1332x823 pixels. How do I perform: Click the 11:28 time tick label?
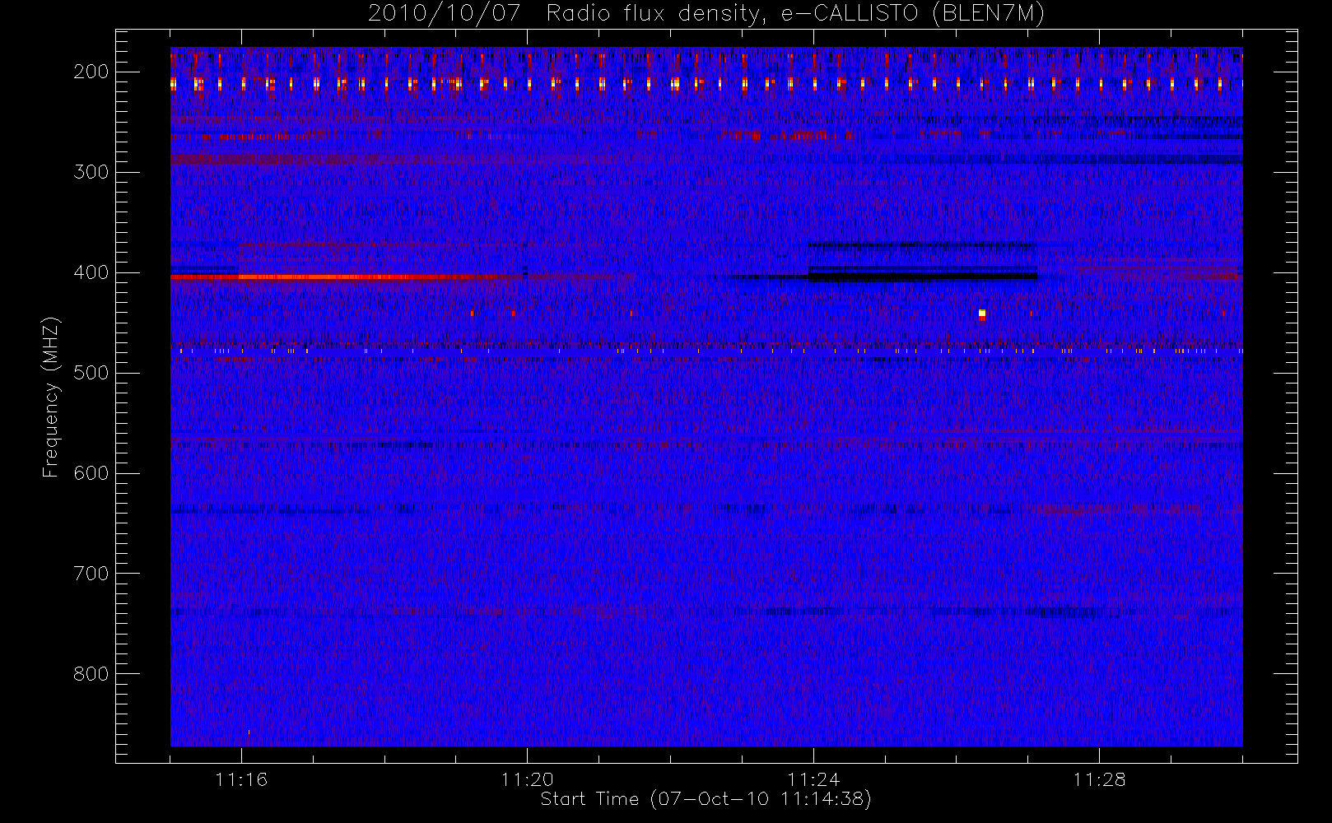pyautogui.click(x=1099, y=779)
